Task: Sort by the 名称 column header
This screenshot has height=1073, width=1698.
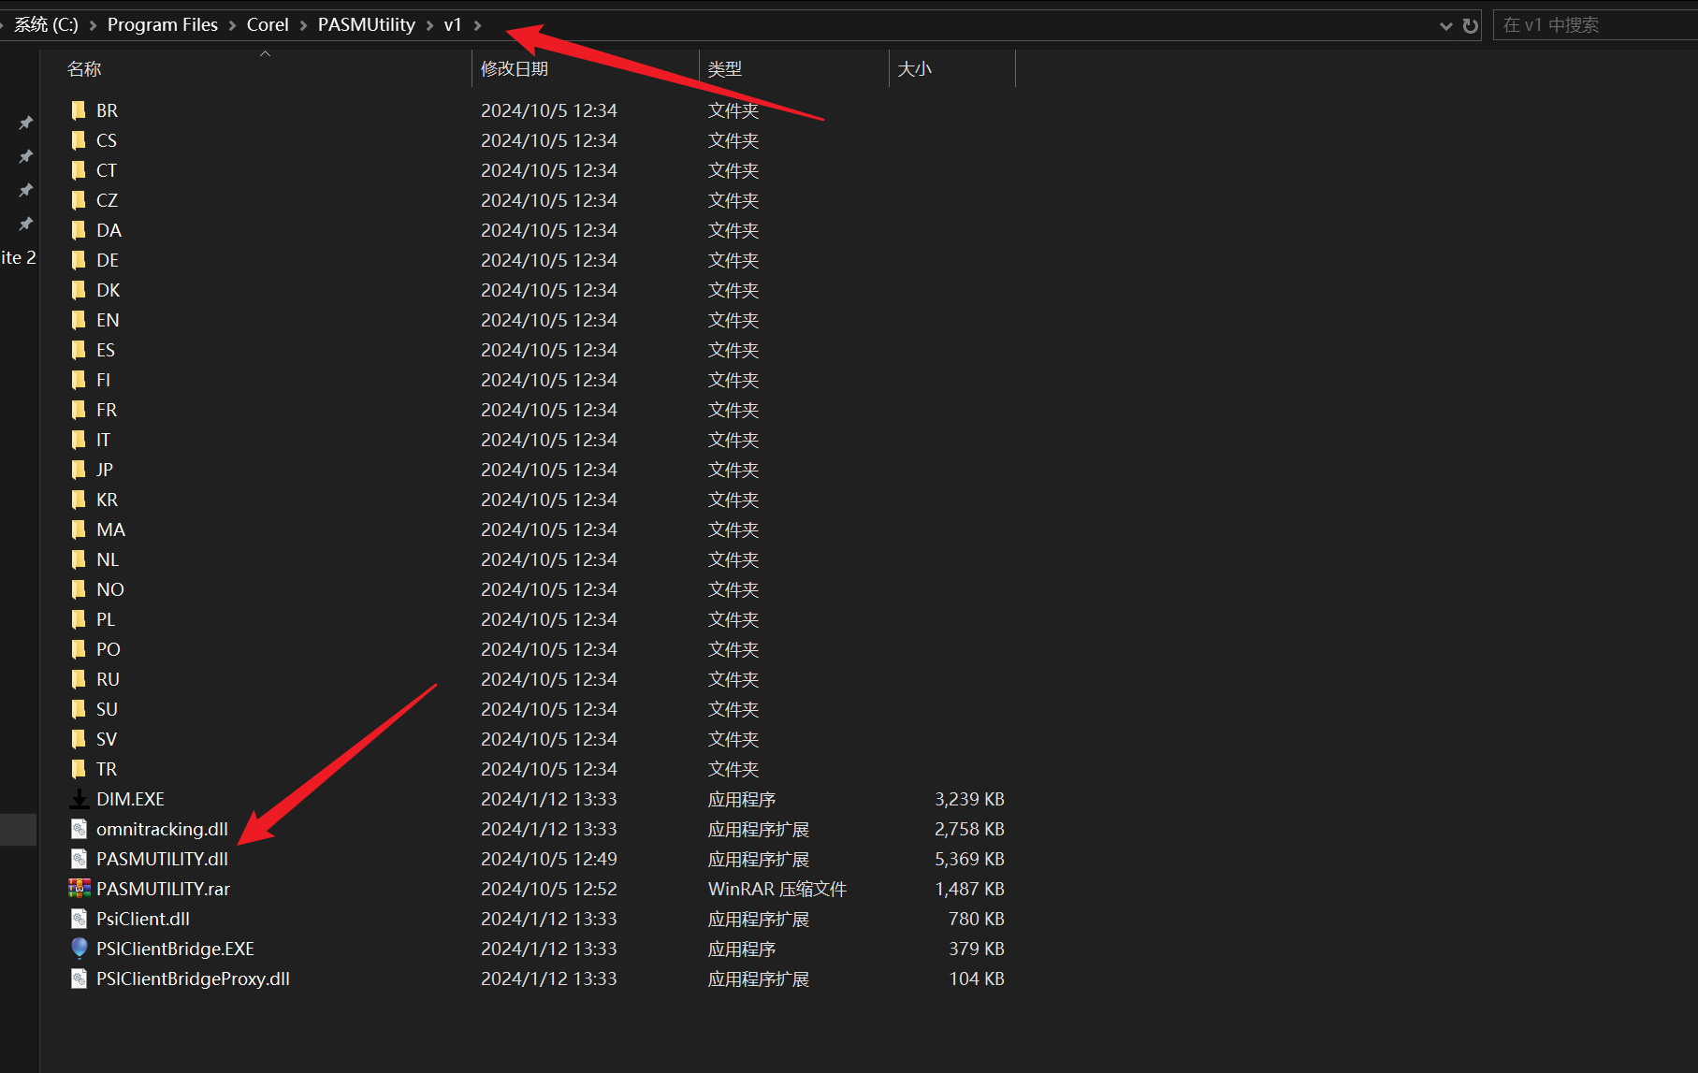Action: pos(84,69)
